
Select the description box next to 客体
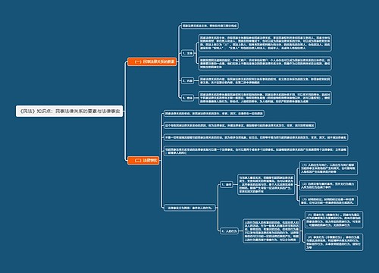265,98
